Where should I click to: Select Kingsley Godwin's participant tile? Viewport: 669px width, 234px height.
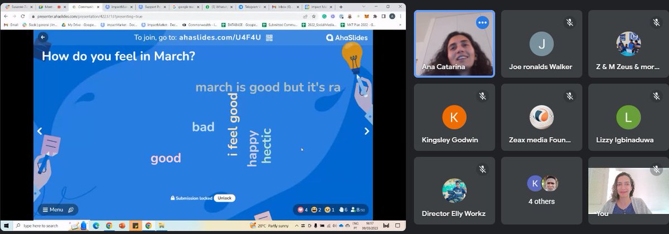(454, 117)
